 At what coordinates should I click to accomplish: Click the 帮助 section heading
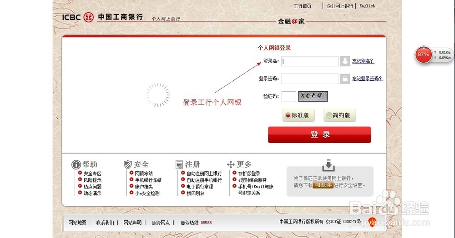pos(90,164)
